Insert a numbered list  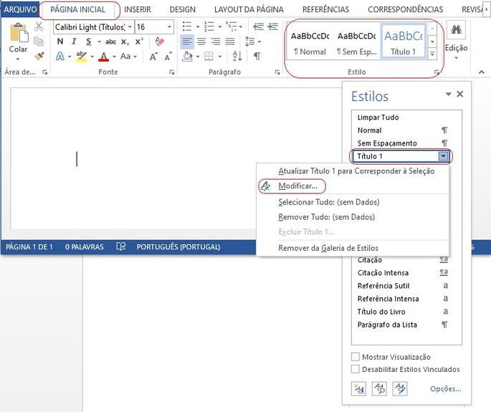(209, 27)
